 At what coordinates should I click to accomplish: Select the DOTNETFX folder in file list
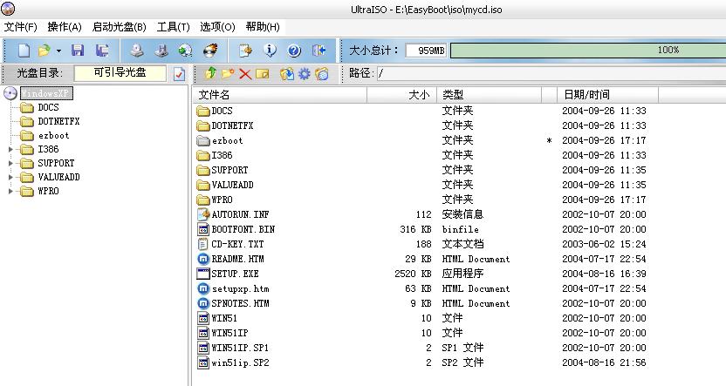point(225,125)
